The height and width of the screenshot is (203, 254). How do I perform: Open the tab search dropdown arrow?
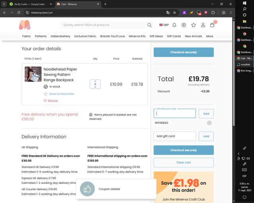click(4, 4)
